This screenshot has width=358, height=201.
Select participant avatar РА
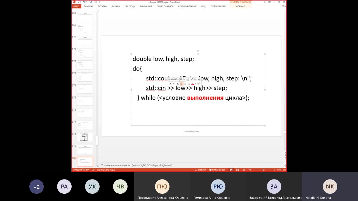[x=64, y=187]
